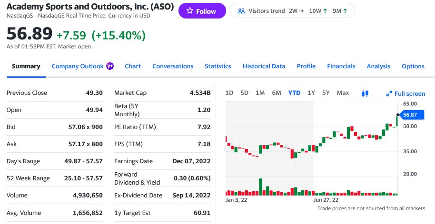Viewport: 435px width, 224px height.
Task: Open the Conversations tab
Action: (x=173, y=66)
